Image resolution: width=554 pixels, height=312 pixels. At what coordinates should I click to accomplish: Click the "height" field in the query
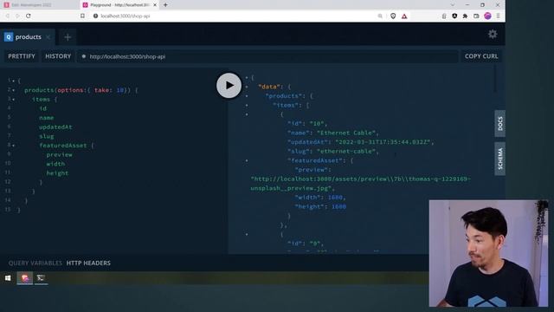[x=57, y=173]
